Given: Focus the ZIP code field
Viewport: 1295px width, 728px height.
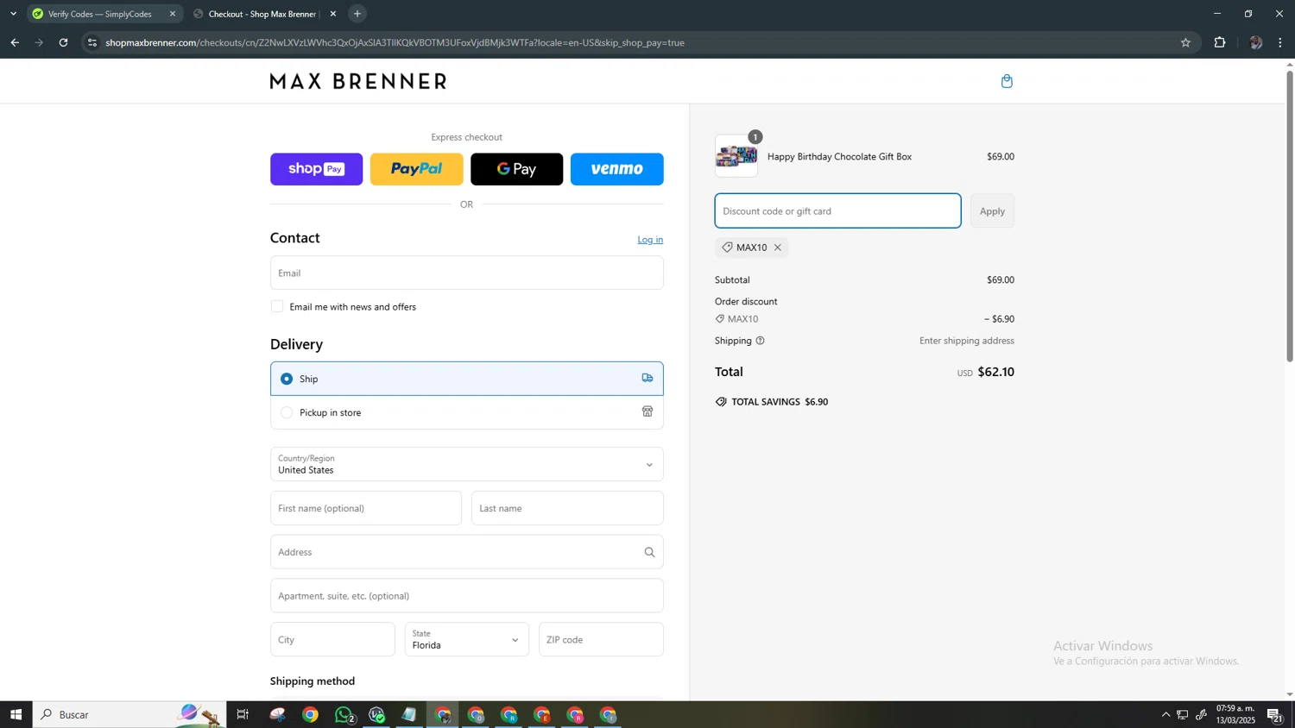Looking at the screenshot, I should click(x=601, y=639).
